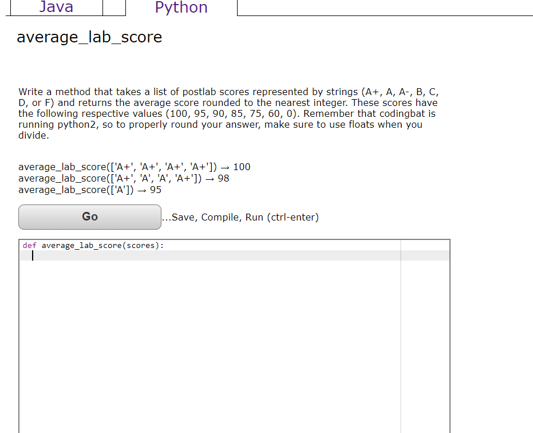The image size is (533, 433).
Task: Click example average_lab_score(['A']) → 95
Action: pos(90,190)
